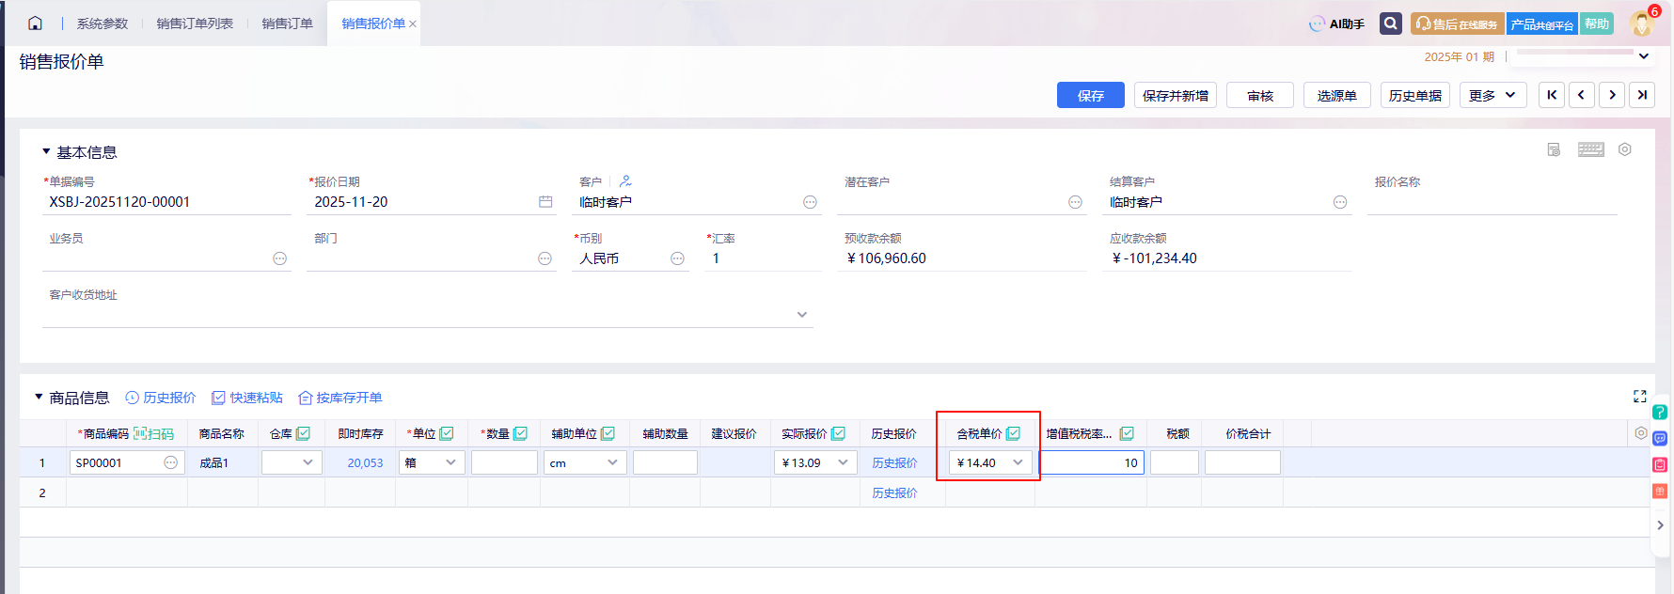1674x594 pixels.
Task: Open blue chat side icon
Action: (1660, 438)
